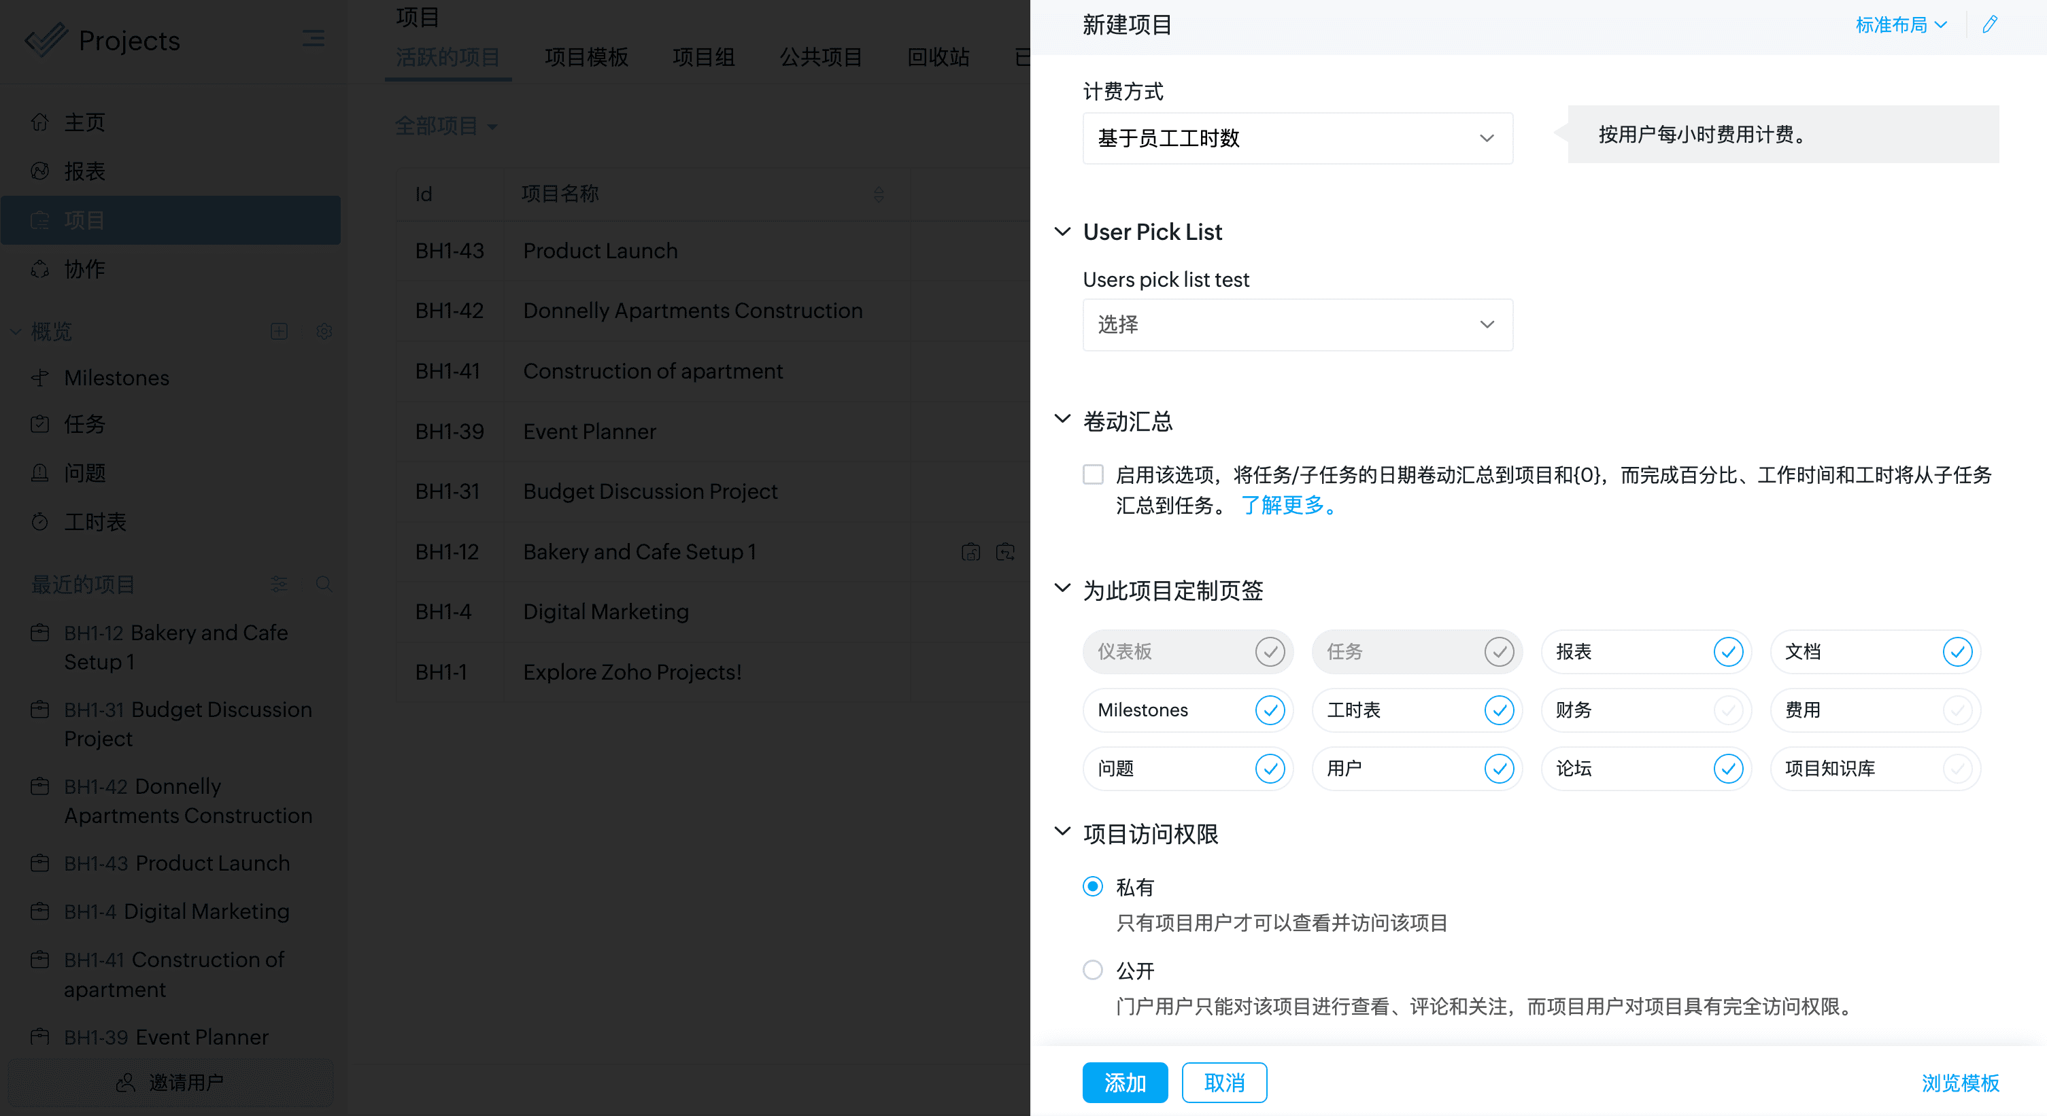Open the Users pick list test dropdown
The height and width of the screenshot is (1116, 2047).
(x=1297, y=325)
